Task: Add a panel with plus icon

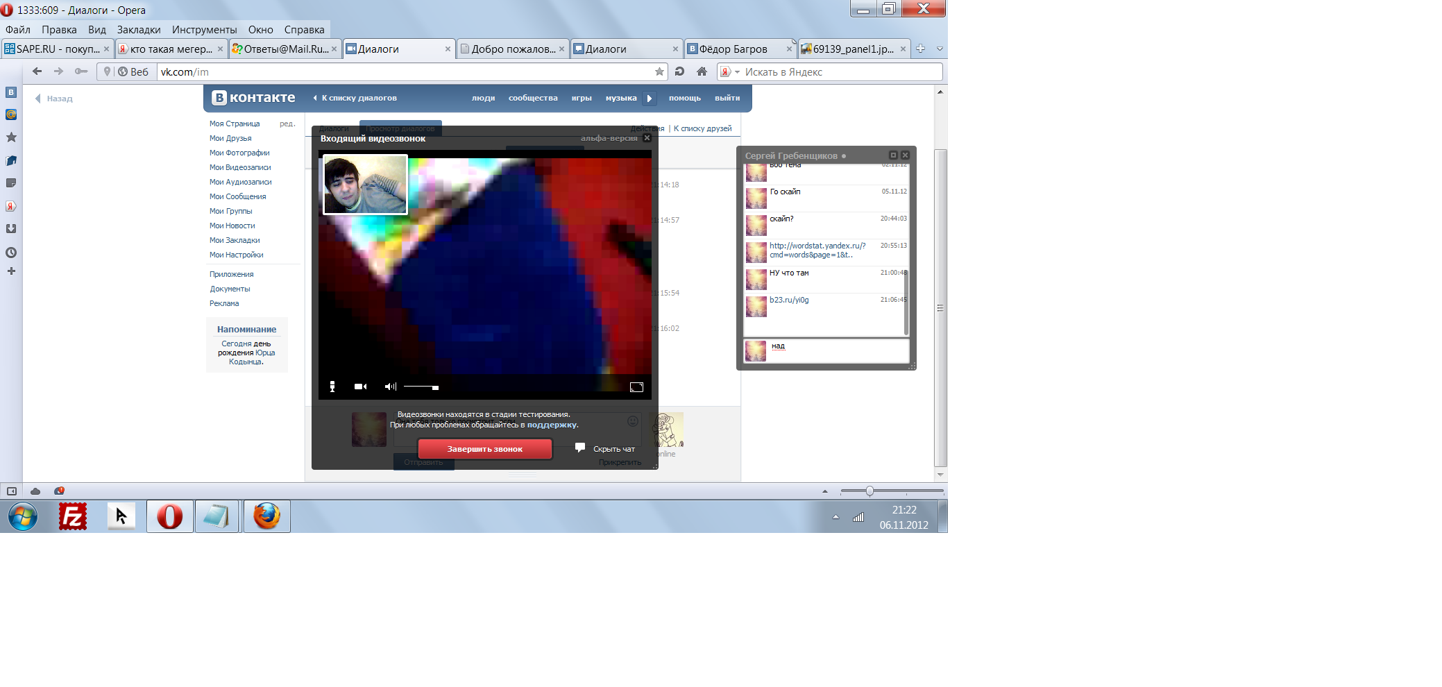Action: 11,271
